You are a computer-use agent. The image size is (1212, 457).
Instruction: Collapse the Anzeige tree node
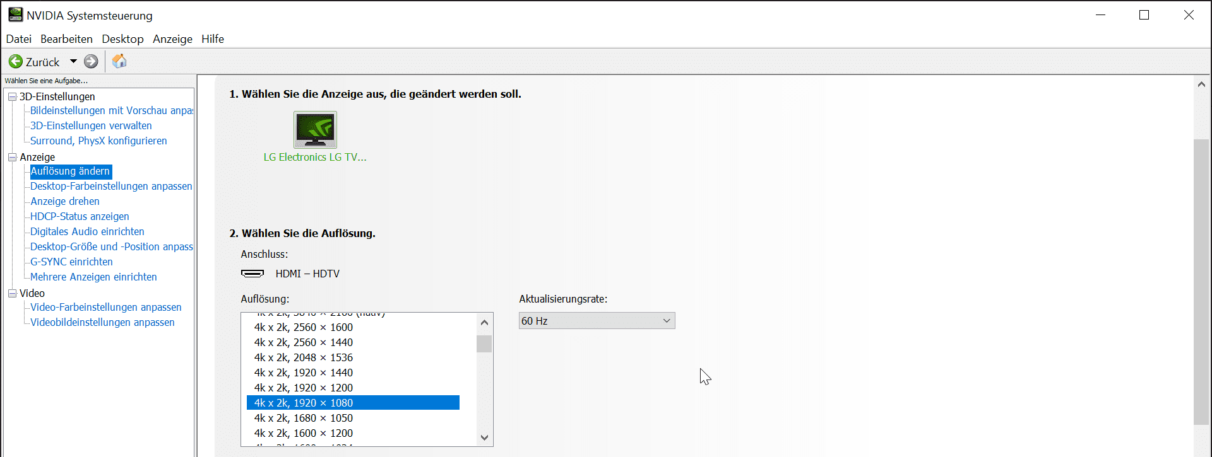[12, 157]
